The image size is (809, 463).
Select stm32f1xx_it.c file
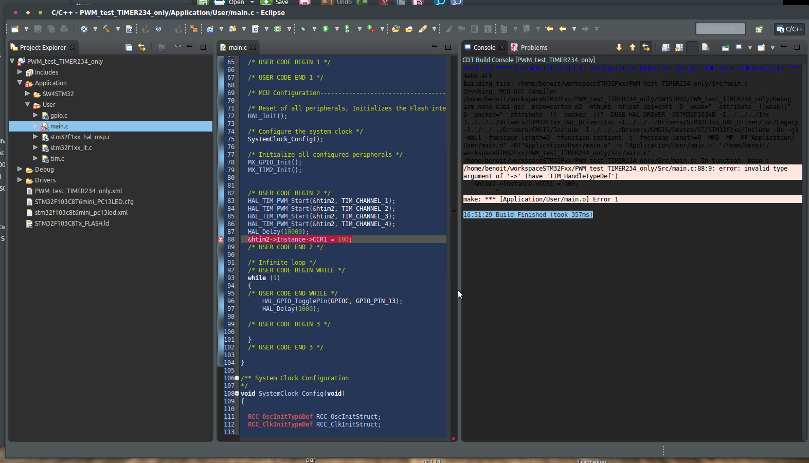pyautogui.click(x=71, y=147)
